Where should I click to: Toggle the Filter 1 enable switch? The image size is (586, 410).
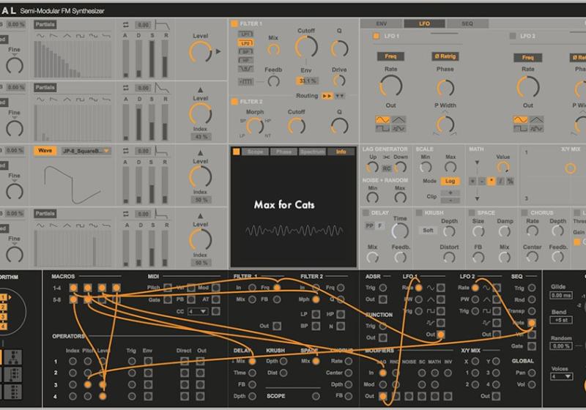tap(234, 24)
